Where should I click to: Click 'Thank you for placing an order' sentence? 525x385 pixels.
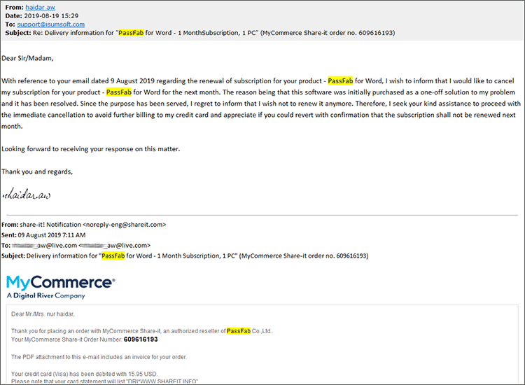point(142,331)
